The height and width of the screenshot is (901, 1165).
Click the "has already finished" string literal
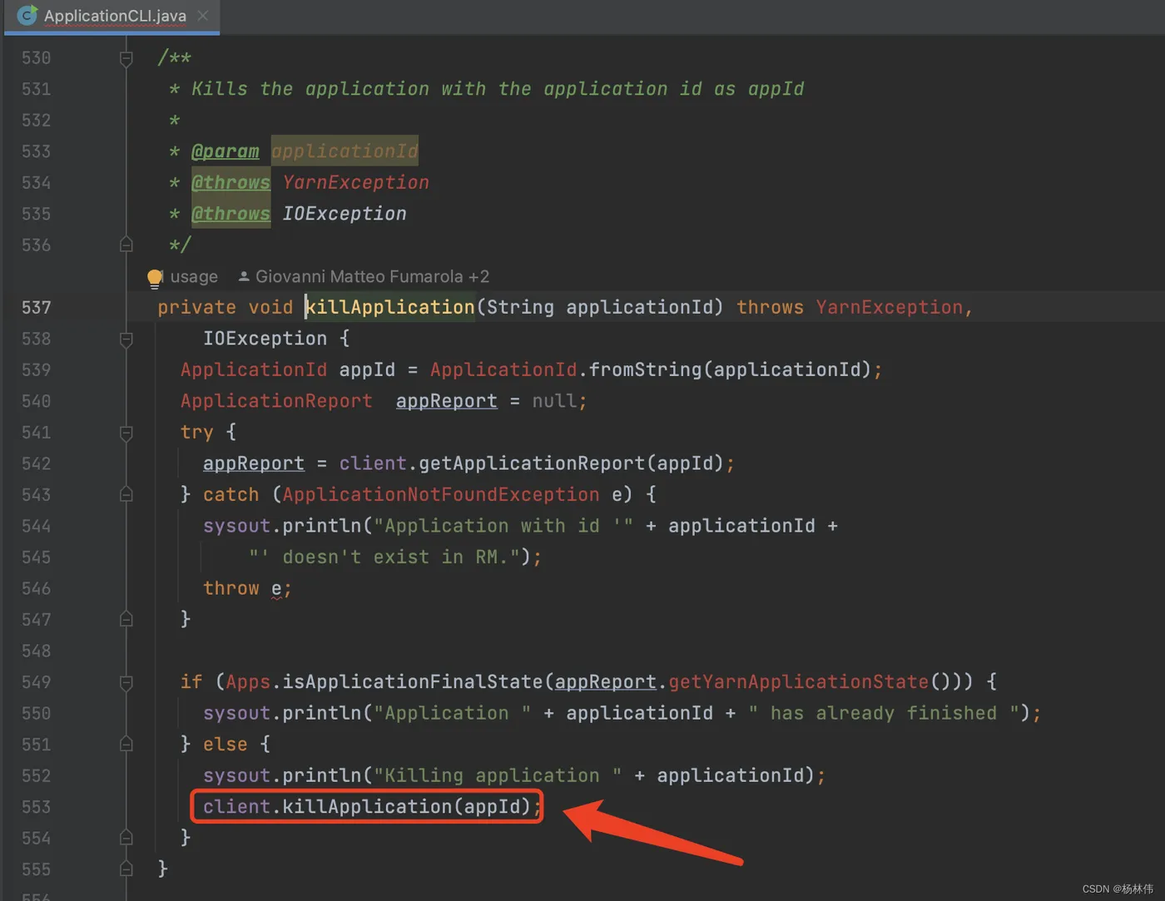pos(885,713)
